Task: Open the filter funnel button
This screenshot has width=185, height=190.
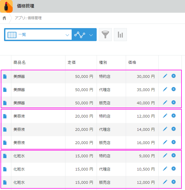Action: coord(105,35)
